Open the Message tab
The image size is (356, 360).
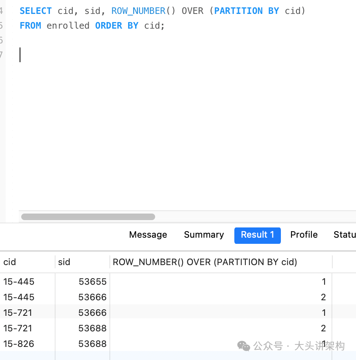pos(148,235)
